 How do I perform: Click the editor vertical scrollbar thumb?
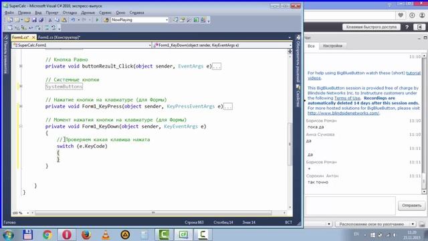tap(290, 144)
